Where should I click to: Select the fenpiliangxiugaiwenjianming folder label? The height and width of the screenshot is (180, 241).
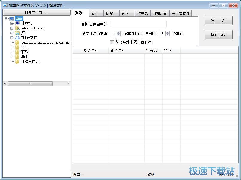[46, 42]
